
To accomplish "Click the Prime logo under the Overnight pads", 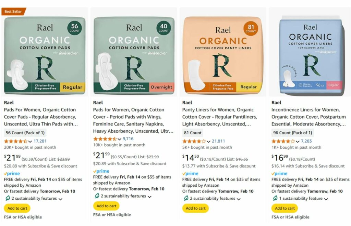I will tap(101, 171).
